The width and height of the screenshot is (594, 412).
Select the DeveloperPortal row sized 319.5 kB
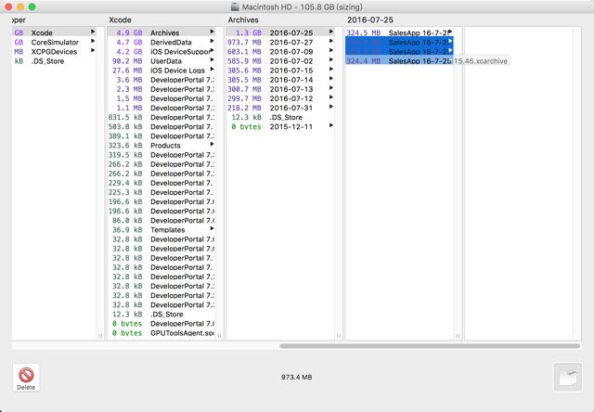(161, 155)
